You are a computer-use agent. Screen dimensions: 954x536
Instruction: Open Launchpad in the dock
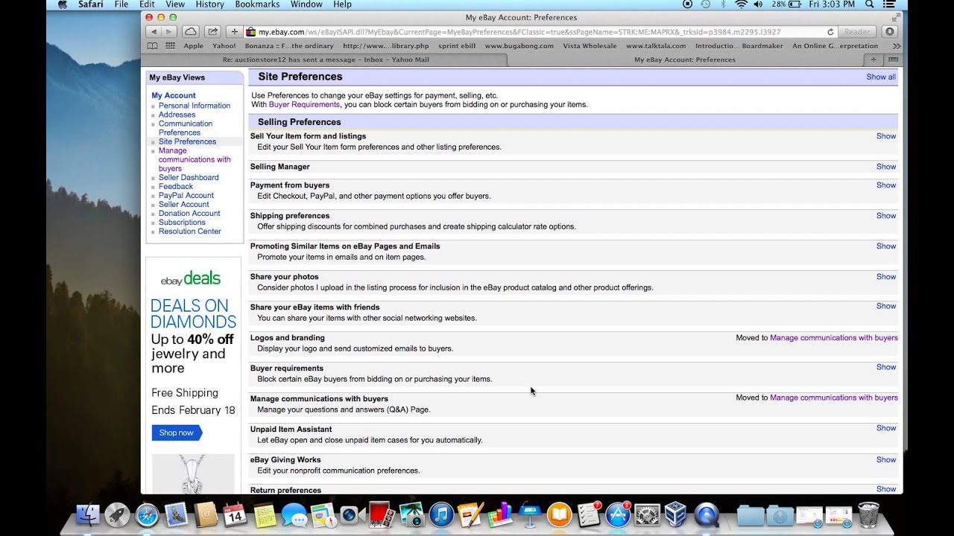click(117, 514)
